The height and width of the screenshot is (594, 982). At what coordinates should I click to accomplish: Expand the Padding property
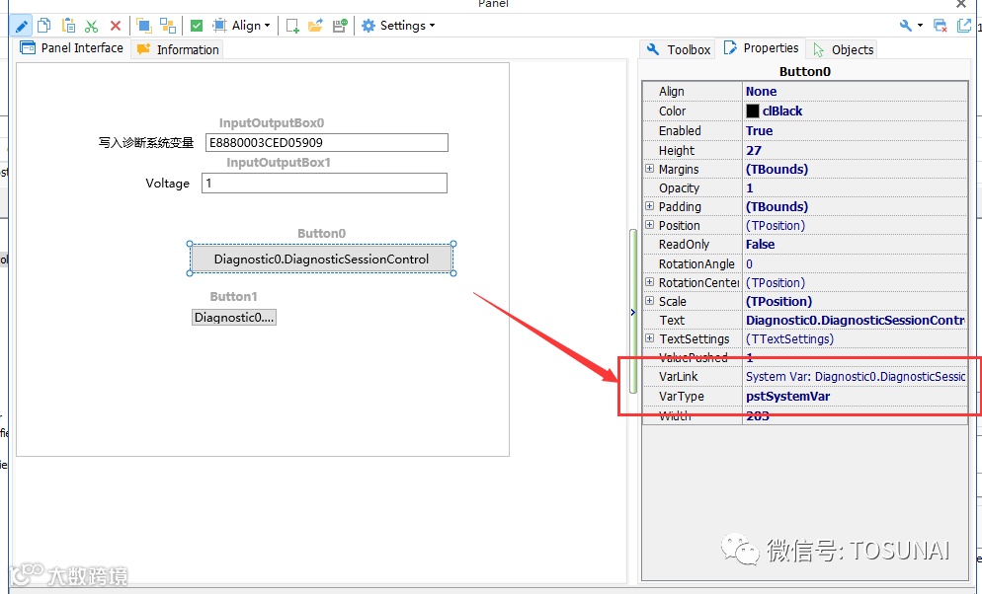(649, 206)
